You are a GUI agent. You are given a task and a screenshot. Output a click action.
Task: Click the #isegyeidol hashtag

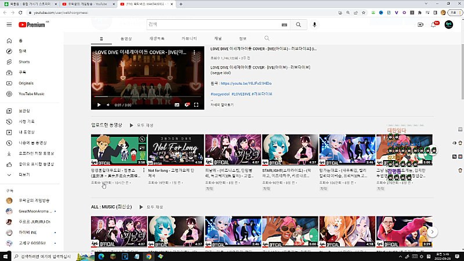(x=220, y=94)
